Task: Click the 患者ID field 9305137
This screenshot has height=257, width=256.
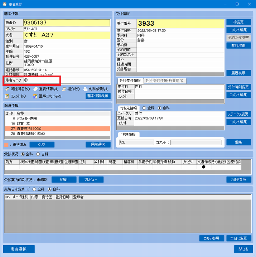Action: [x=67, y=23]
